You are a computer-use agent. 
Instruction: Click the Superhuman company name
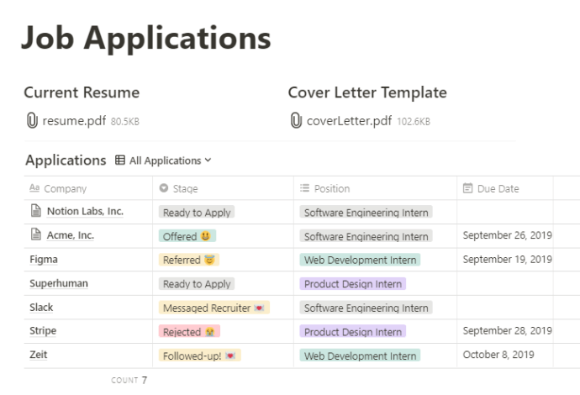(x=59, y=283)
